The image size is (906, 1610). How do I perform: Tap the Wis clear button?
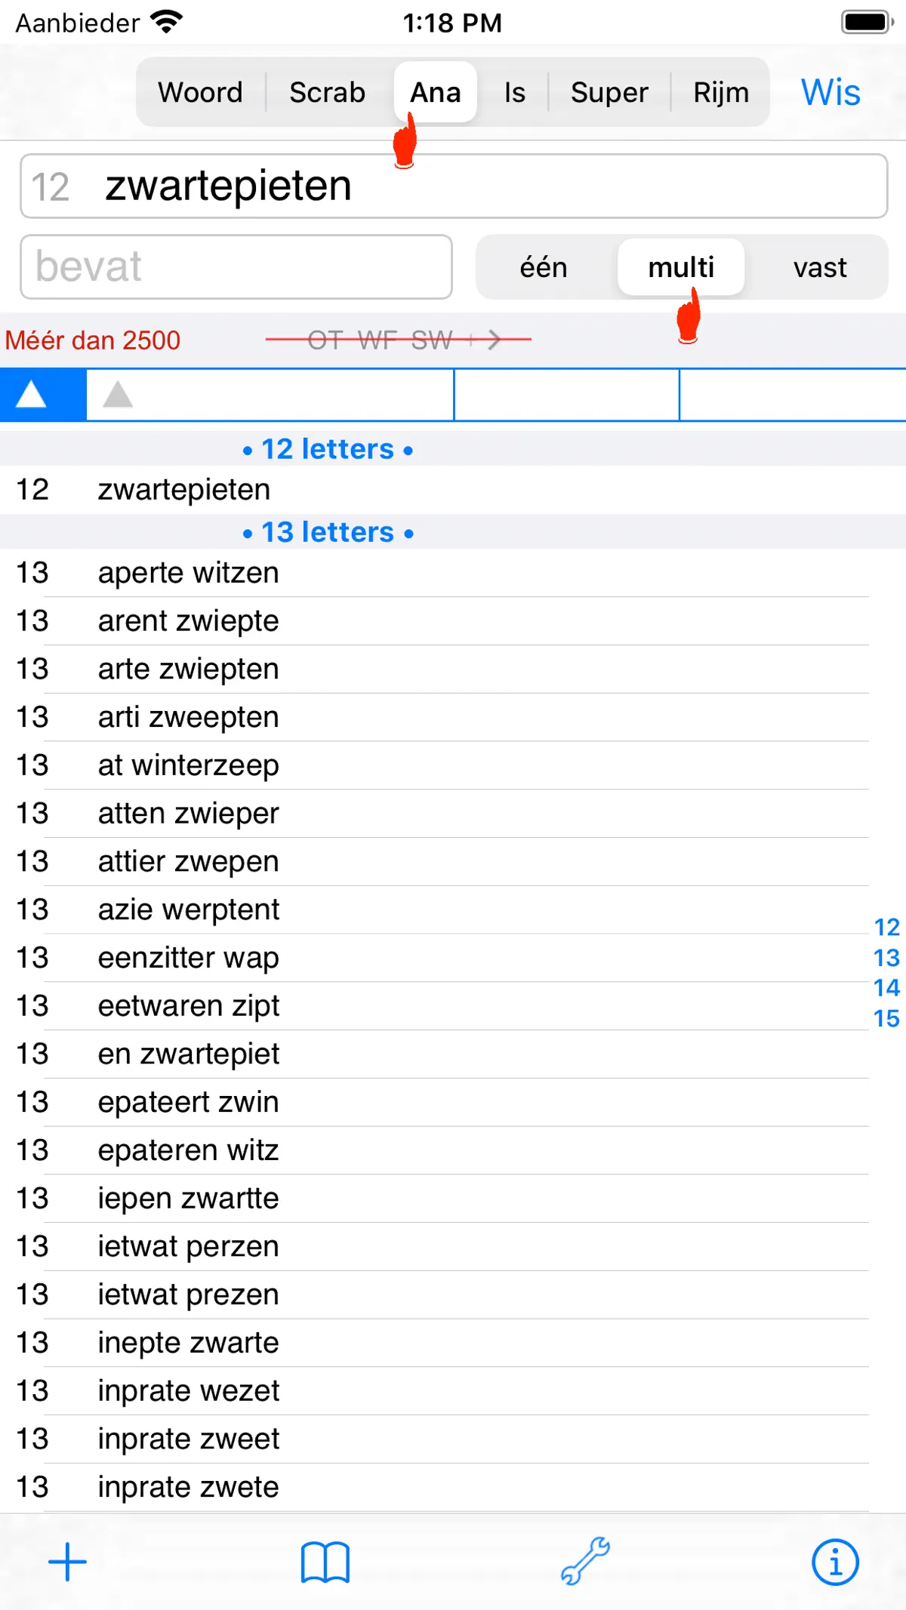[x=830, y=92]
